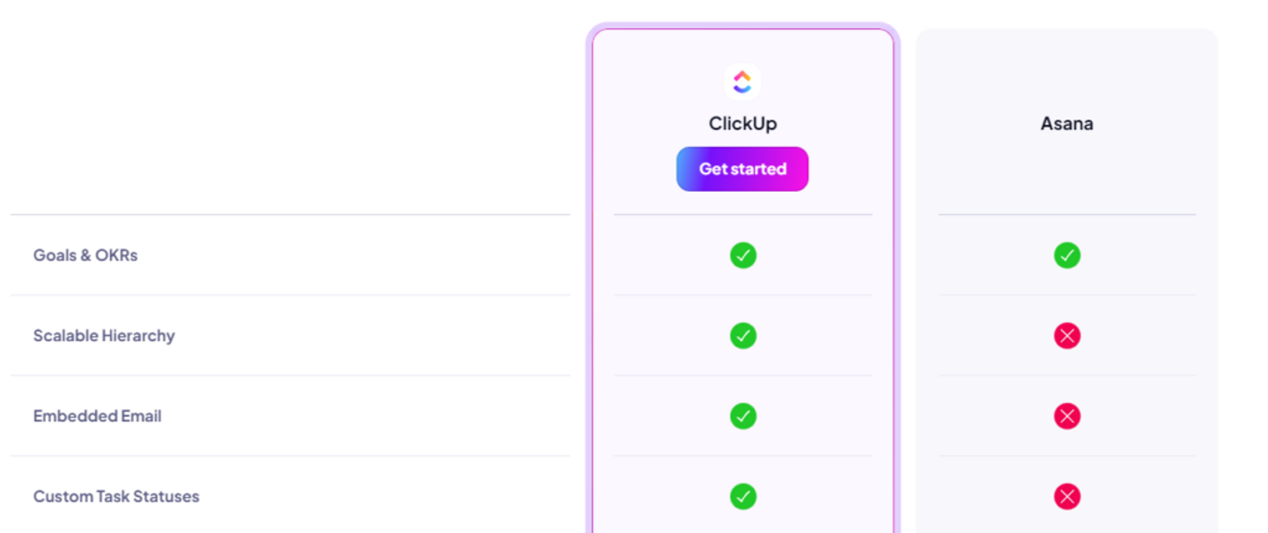This screenshot has width=1268, height=533.
Task: Click ClickUp's green check for Scalable Hierarchy
Action: [742, 336]
